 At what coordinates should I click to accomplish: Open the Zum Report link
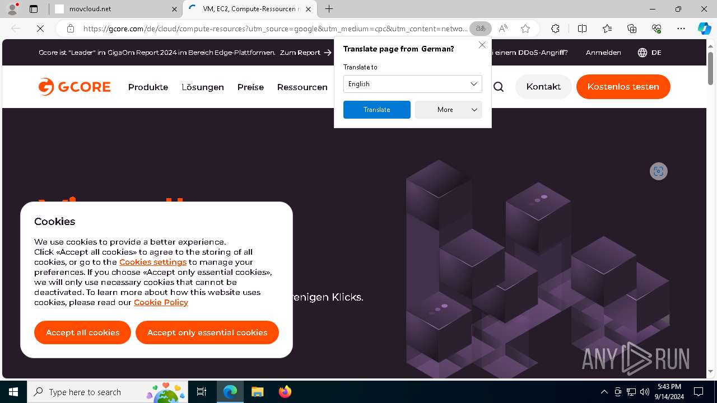(306, 52)
